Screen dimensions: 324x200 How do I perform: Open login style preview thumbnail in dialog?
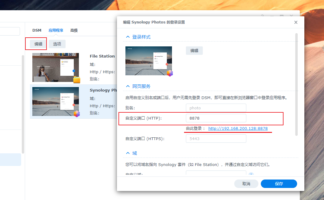149,61
